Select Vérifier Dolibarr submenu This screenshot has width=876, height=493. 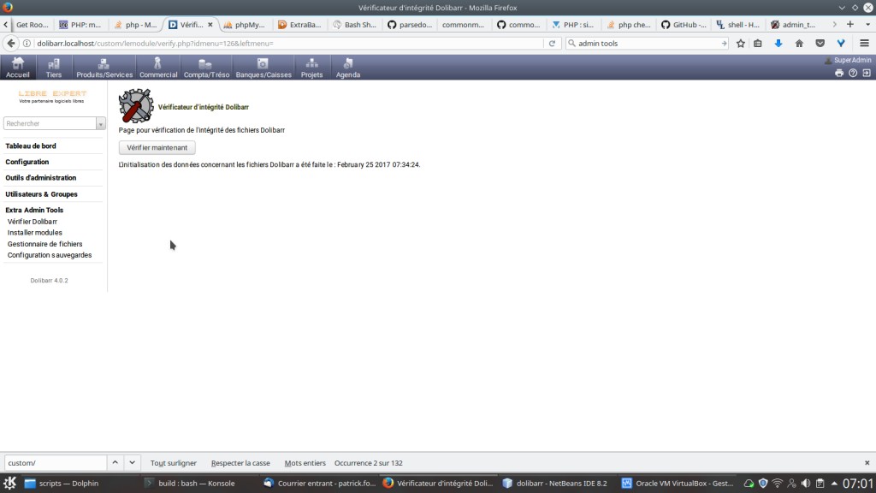32,222
